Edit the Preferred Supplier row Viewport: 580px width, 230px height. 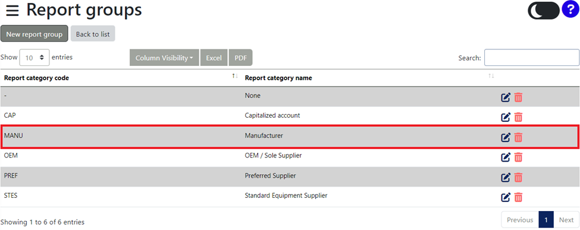pos(506,178)
